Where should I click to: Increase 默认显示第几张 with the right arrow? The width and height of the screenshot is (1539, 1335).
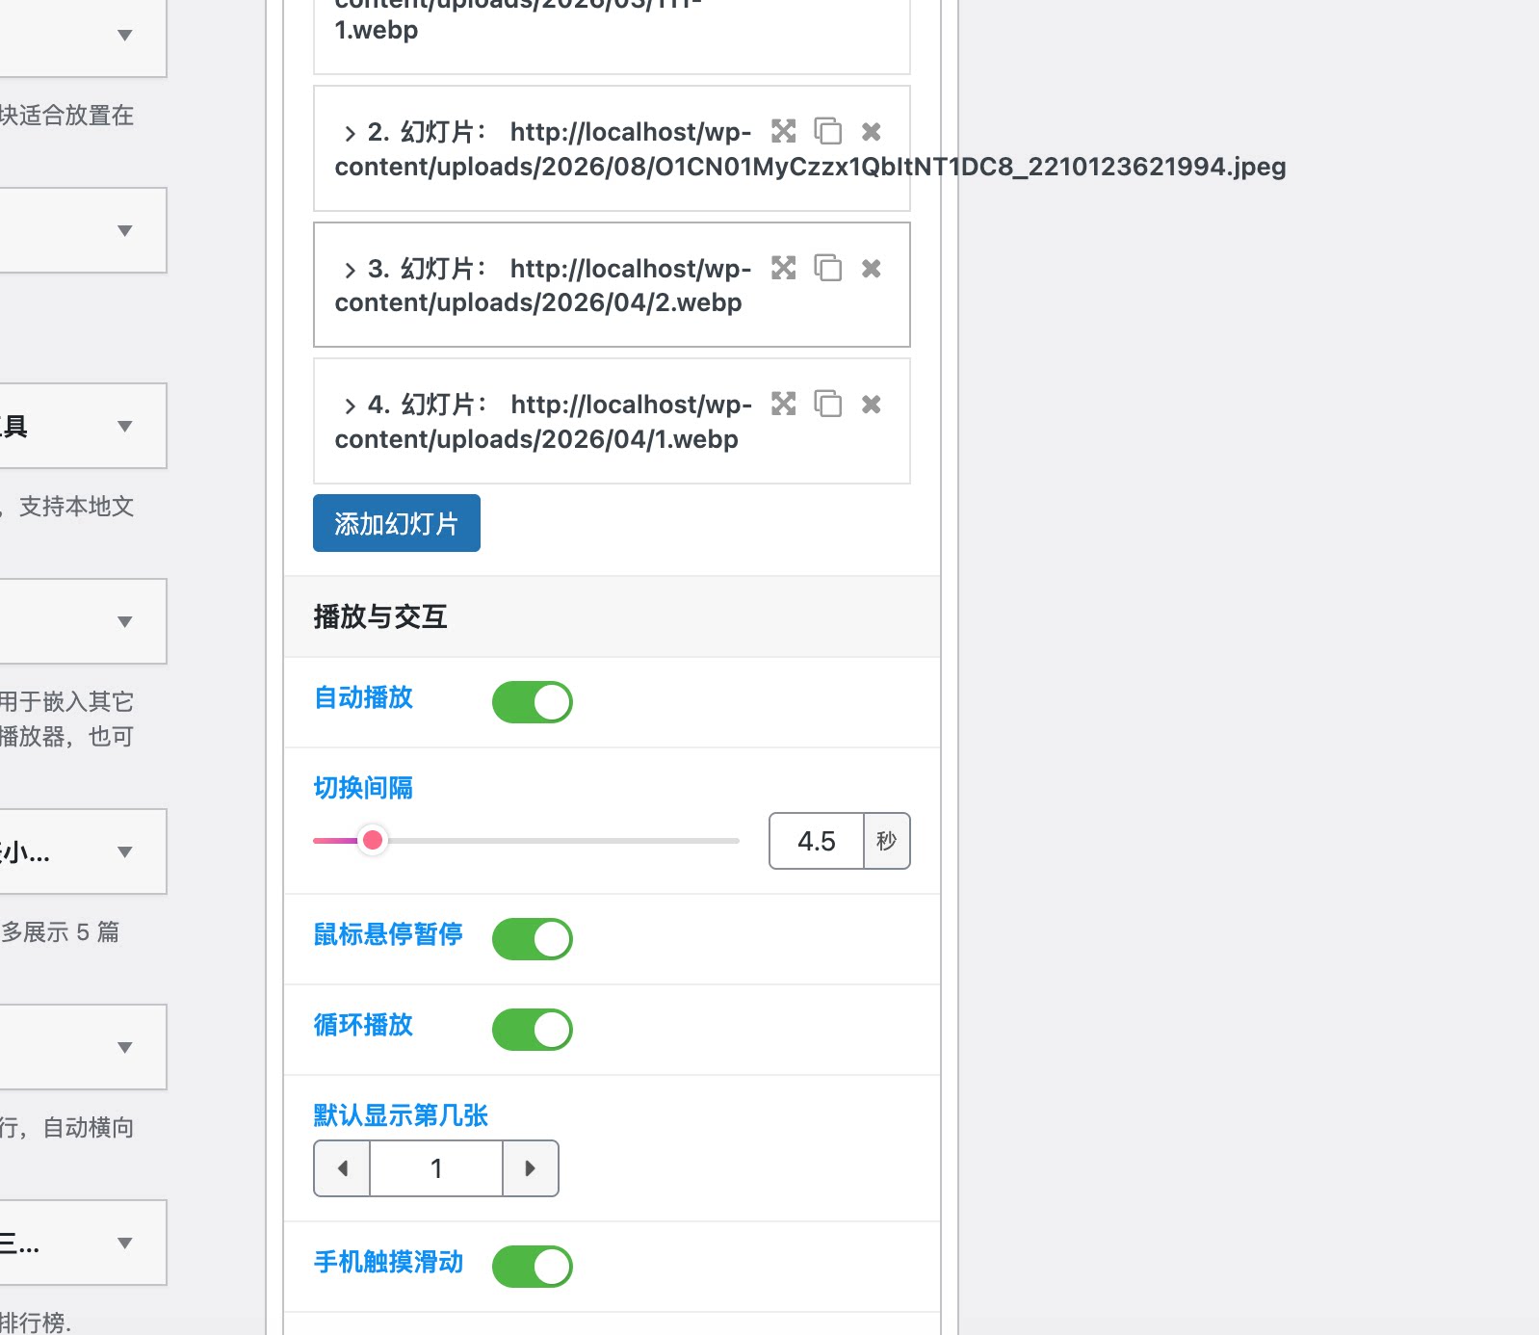[x=530, y=1168]
